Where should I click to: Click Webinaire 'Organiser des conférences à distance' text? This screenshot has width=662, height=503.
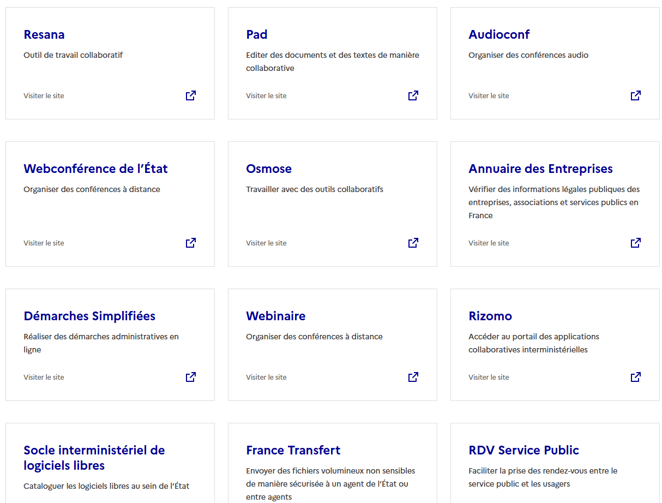(x=314, y=337)
